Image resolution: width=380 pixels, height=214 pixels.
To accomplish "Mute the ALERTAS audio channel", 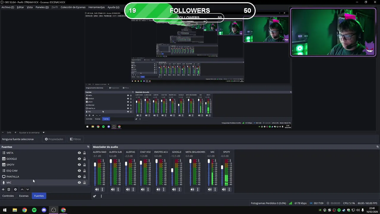I will click(128, 189).
